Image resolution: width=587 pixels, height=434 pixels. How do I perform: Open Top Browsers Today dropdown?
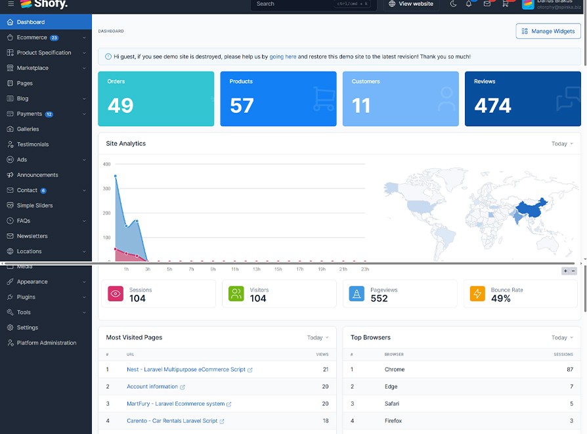coord(562,337)
